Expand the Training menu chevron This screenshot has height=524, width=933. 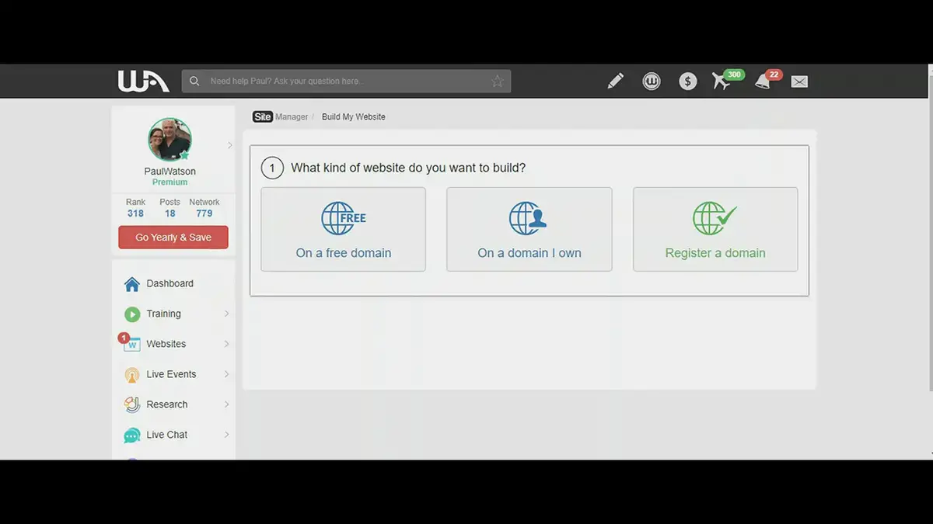coord(226,314)
